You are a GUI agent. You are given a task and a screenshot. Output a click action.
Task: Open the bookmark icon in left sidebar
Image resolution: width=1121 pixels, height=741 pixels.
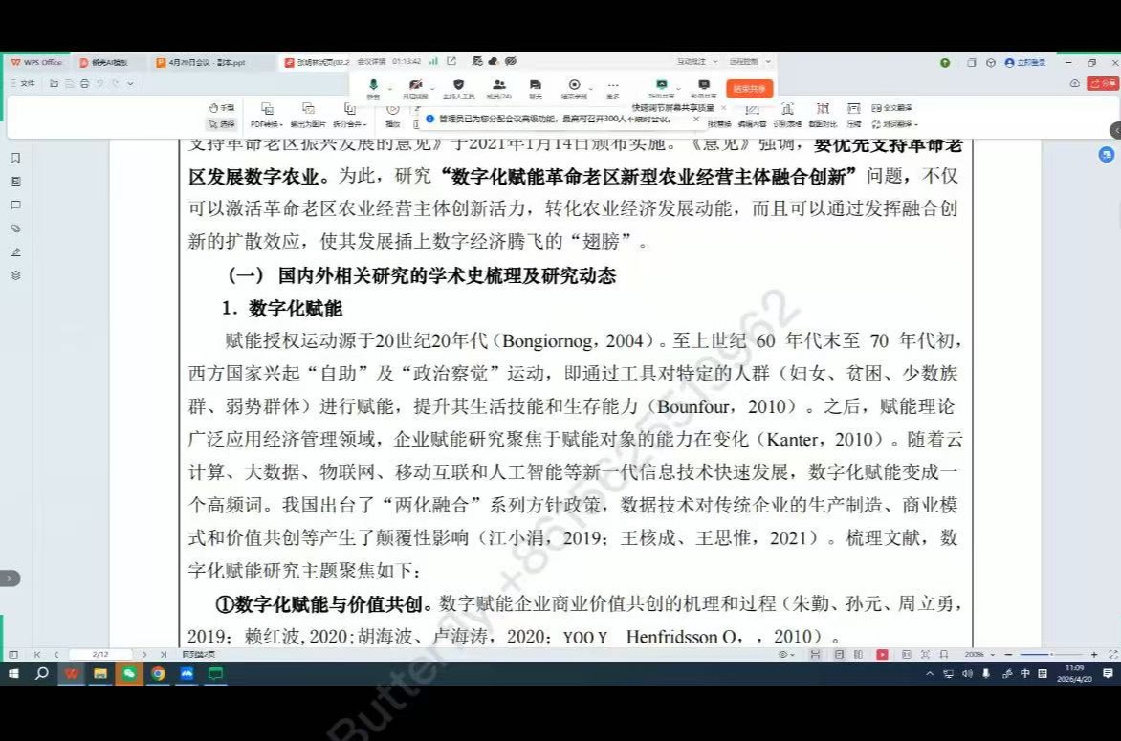pyautogui.click(x=15, y=158)
